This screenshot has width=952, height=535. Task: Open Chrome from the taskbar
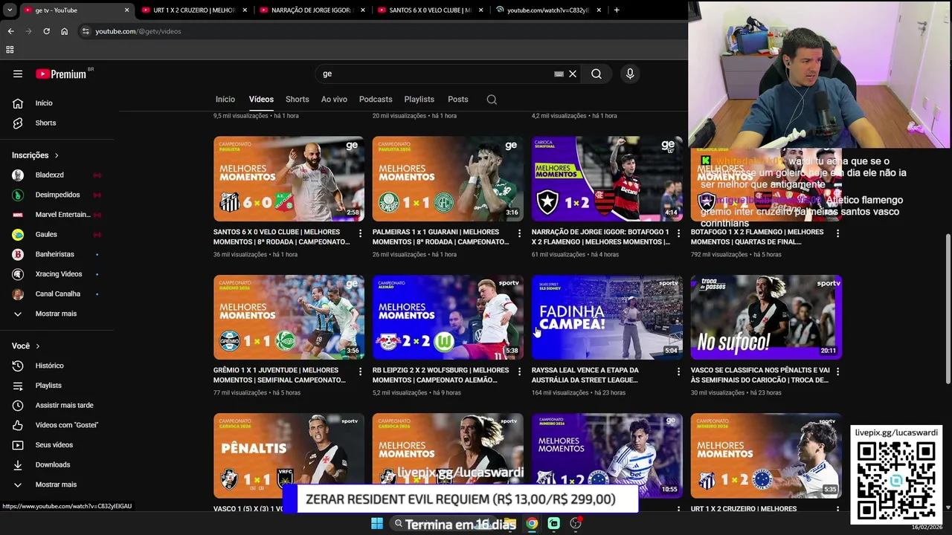pyautogui.click(x=532, y=524)
